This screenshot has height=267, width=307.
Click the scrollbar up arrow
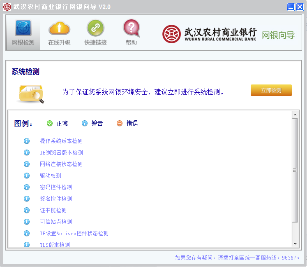coord(295,115)
